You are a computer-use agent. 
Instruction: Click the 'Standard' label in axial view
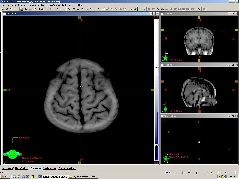24,138
